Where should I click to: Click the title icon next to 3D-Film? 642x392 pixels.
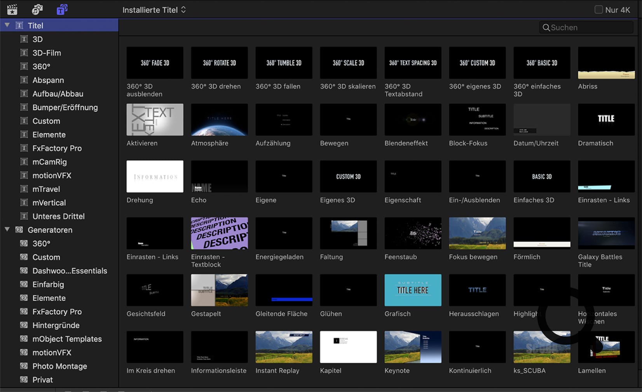coord(24,53)
